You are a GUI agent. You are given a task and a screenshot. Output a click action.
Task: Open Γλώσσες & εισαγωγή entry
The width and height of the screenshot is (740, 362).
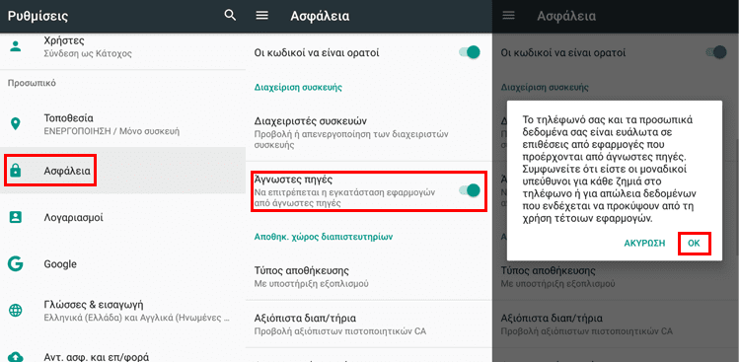(122, 310)
